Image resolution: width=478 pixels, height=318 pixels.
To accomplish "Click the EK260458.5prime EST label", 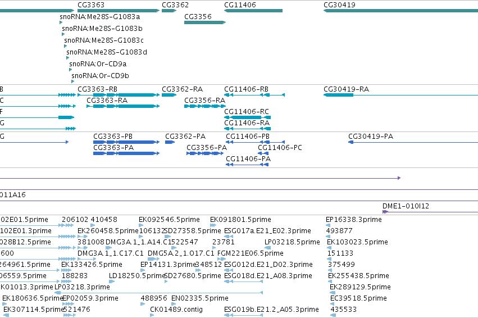I will (108, 231).
